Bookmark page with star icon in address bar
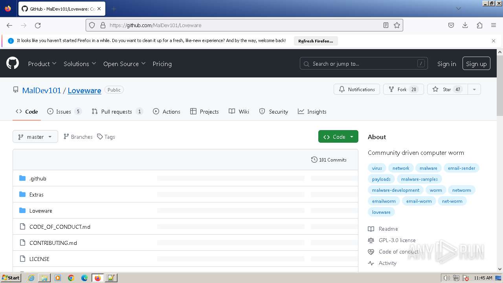Image resolution: width=503 pixels, height=283 pixels. click(x=397, y=25)
